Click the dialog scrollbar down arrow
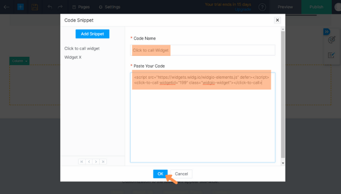The image size is (341, 194). (283, 163)
